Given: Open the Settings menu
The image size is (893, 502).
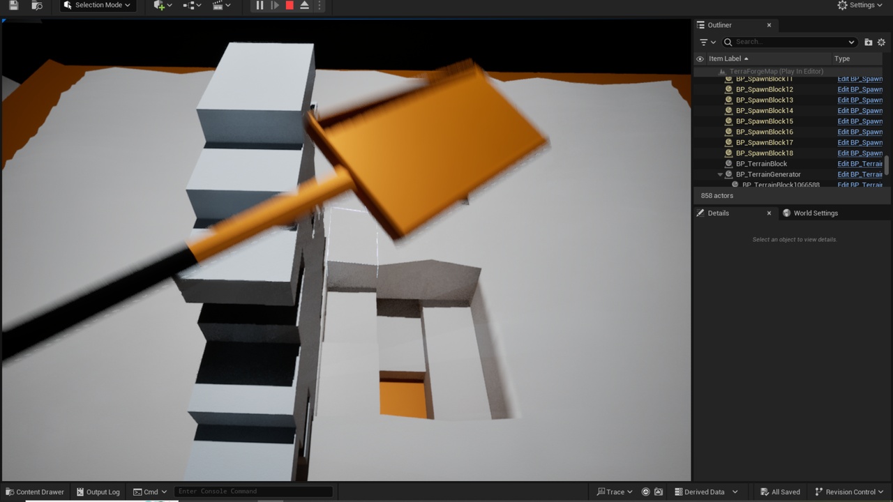Looking at the screenshot, I should 860,5.
